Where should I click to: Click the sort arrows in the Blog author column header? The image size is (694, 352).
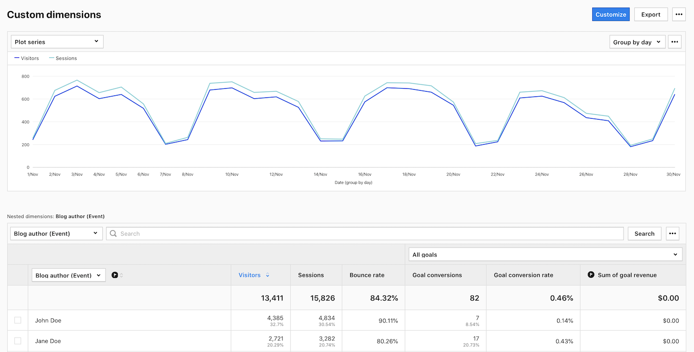(x=121, y=275)
